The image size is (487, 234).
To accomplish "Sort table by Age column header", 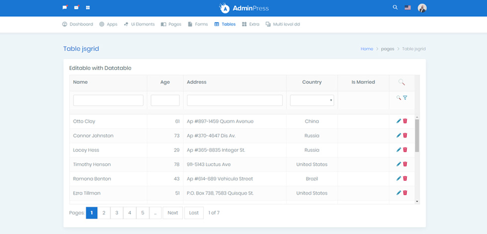I will 165,82.
